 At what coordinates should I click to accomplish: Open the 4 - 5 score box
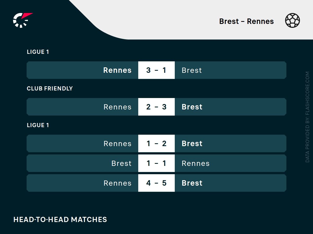[156, 183]
